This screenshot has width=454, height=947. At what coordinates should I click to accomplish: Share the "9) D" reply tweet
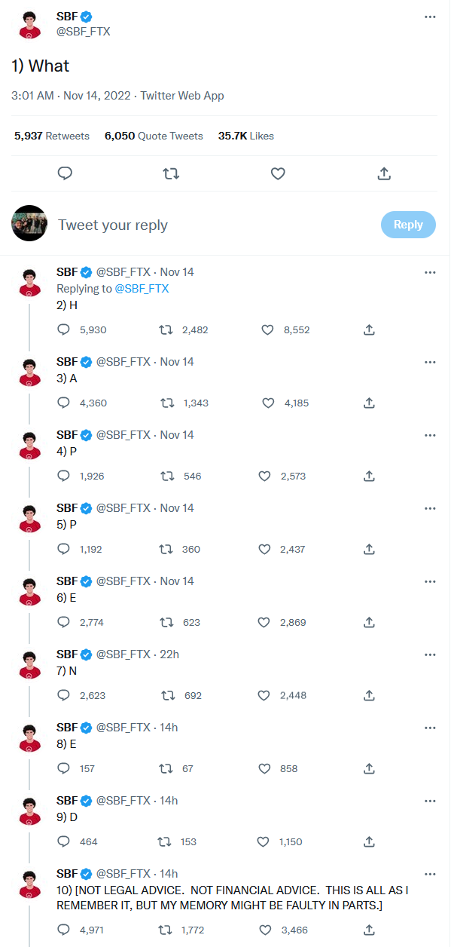[x=370, y=841]
